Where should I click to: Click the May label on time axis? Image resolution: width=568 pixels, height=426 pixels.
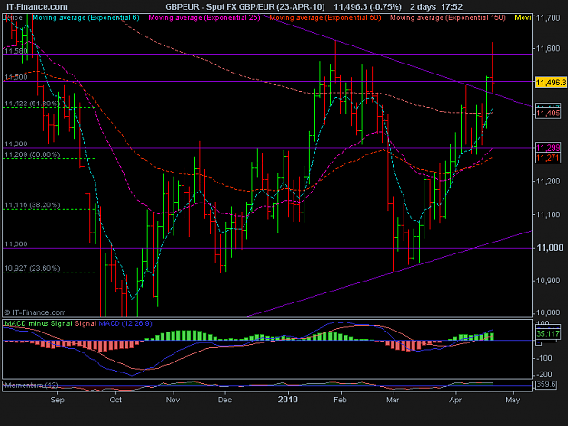(513, 400)
